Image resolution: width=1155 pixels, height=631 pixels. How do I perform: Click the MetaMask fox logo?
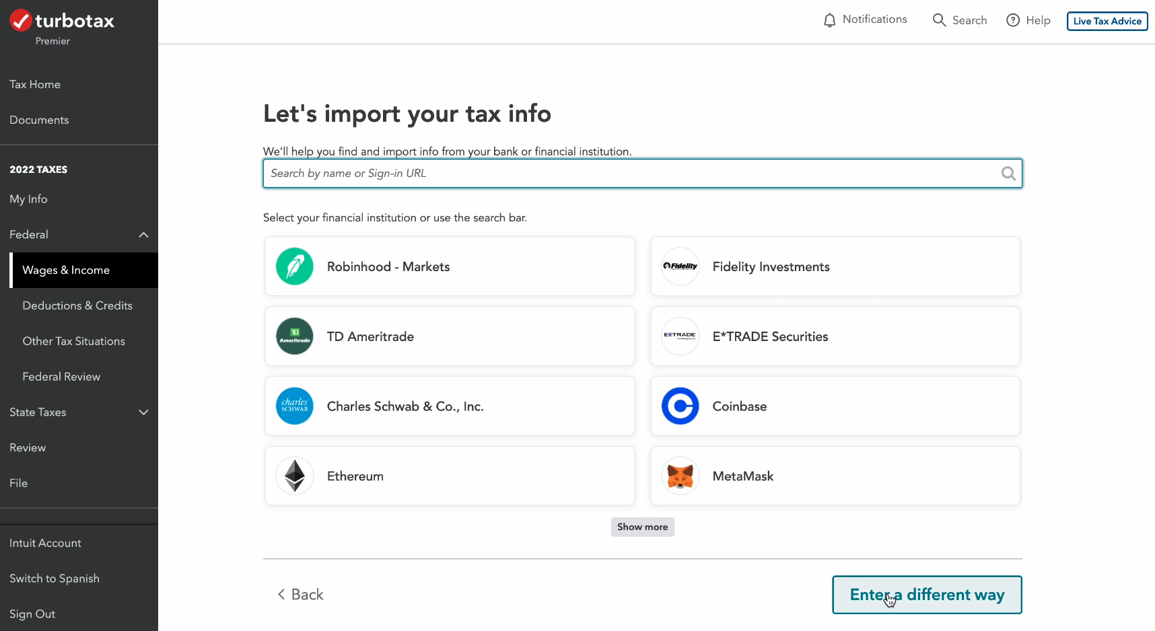680,476
